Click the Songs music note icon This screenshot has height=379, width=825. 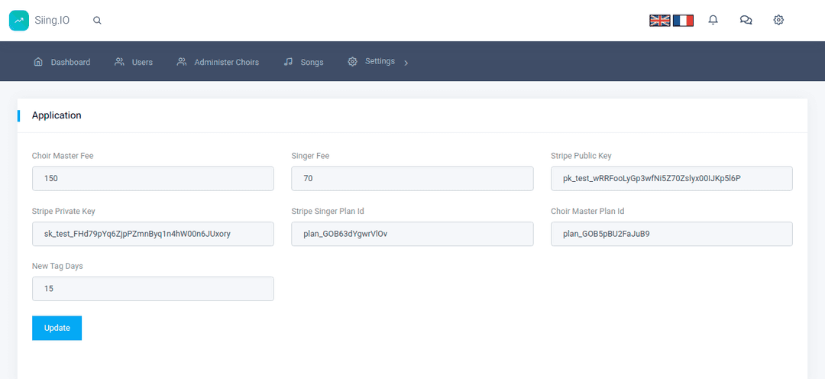coord(288,62)
